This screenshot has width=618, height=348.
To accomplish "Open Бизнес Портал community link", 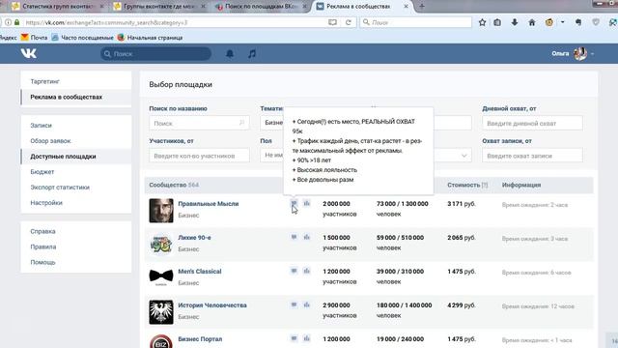I will 200,339.
